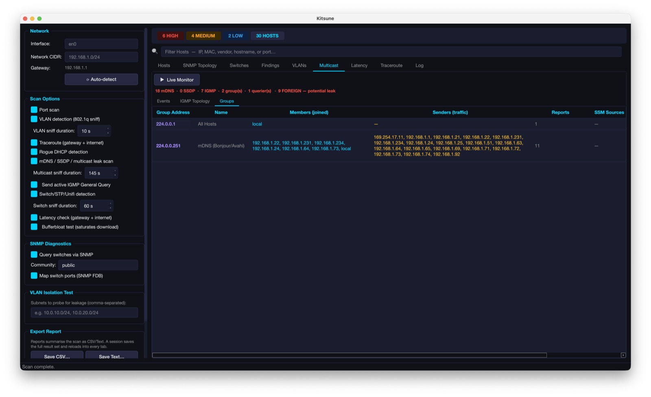Select the Multicast tab
This screenshot has width=651, height=397.
coord(329,65)
